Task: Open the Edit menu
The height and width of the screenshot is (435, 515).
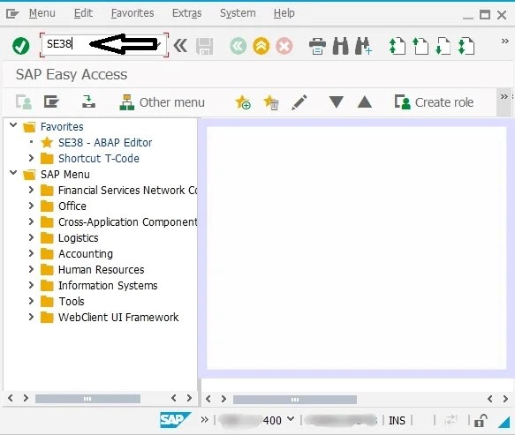Action: (x=83, y=13)
